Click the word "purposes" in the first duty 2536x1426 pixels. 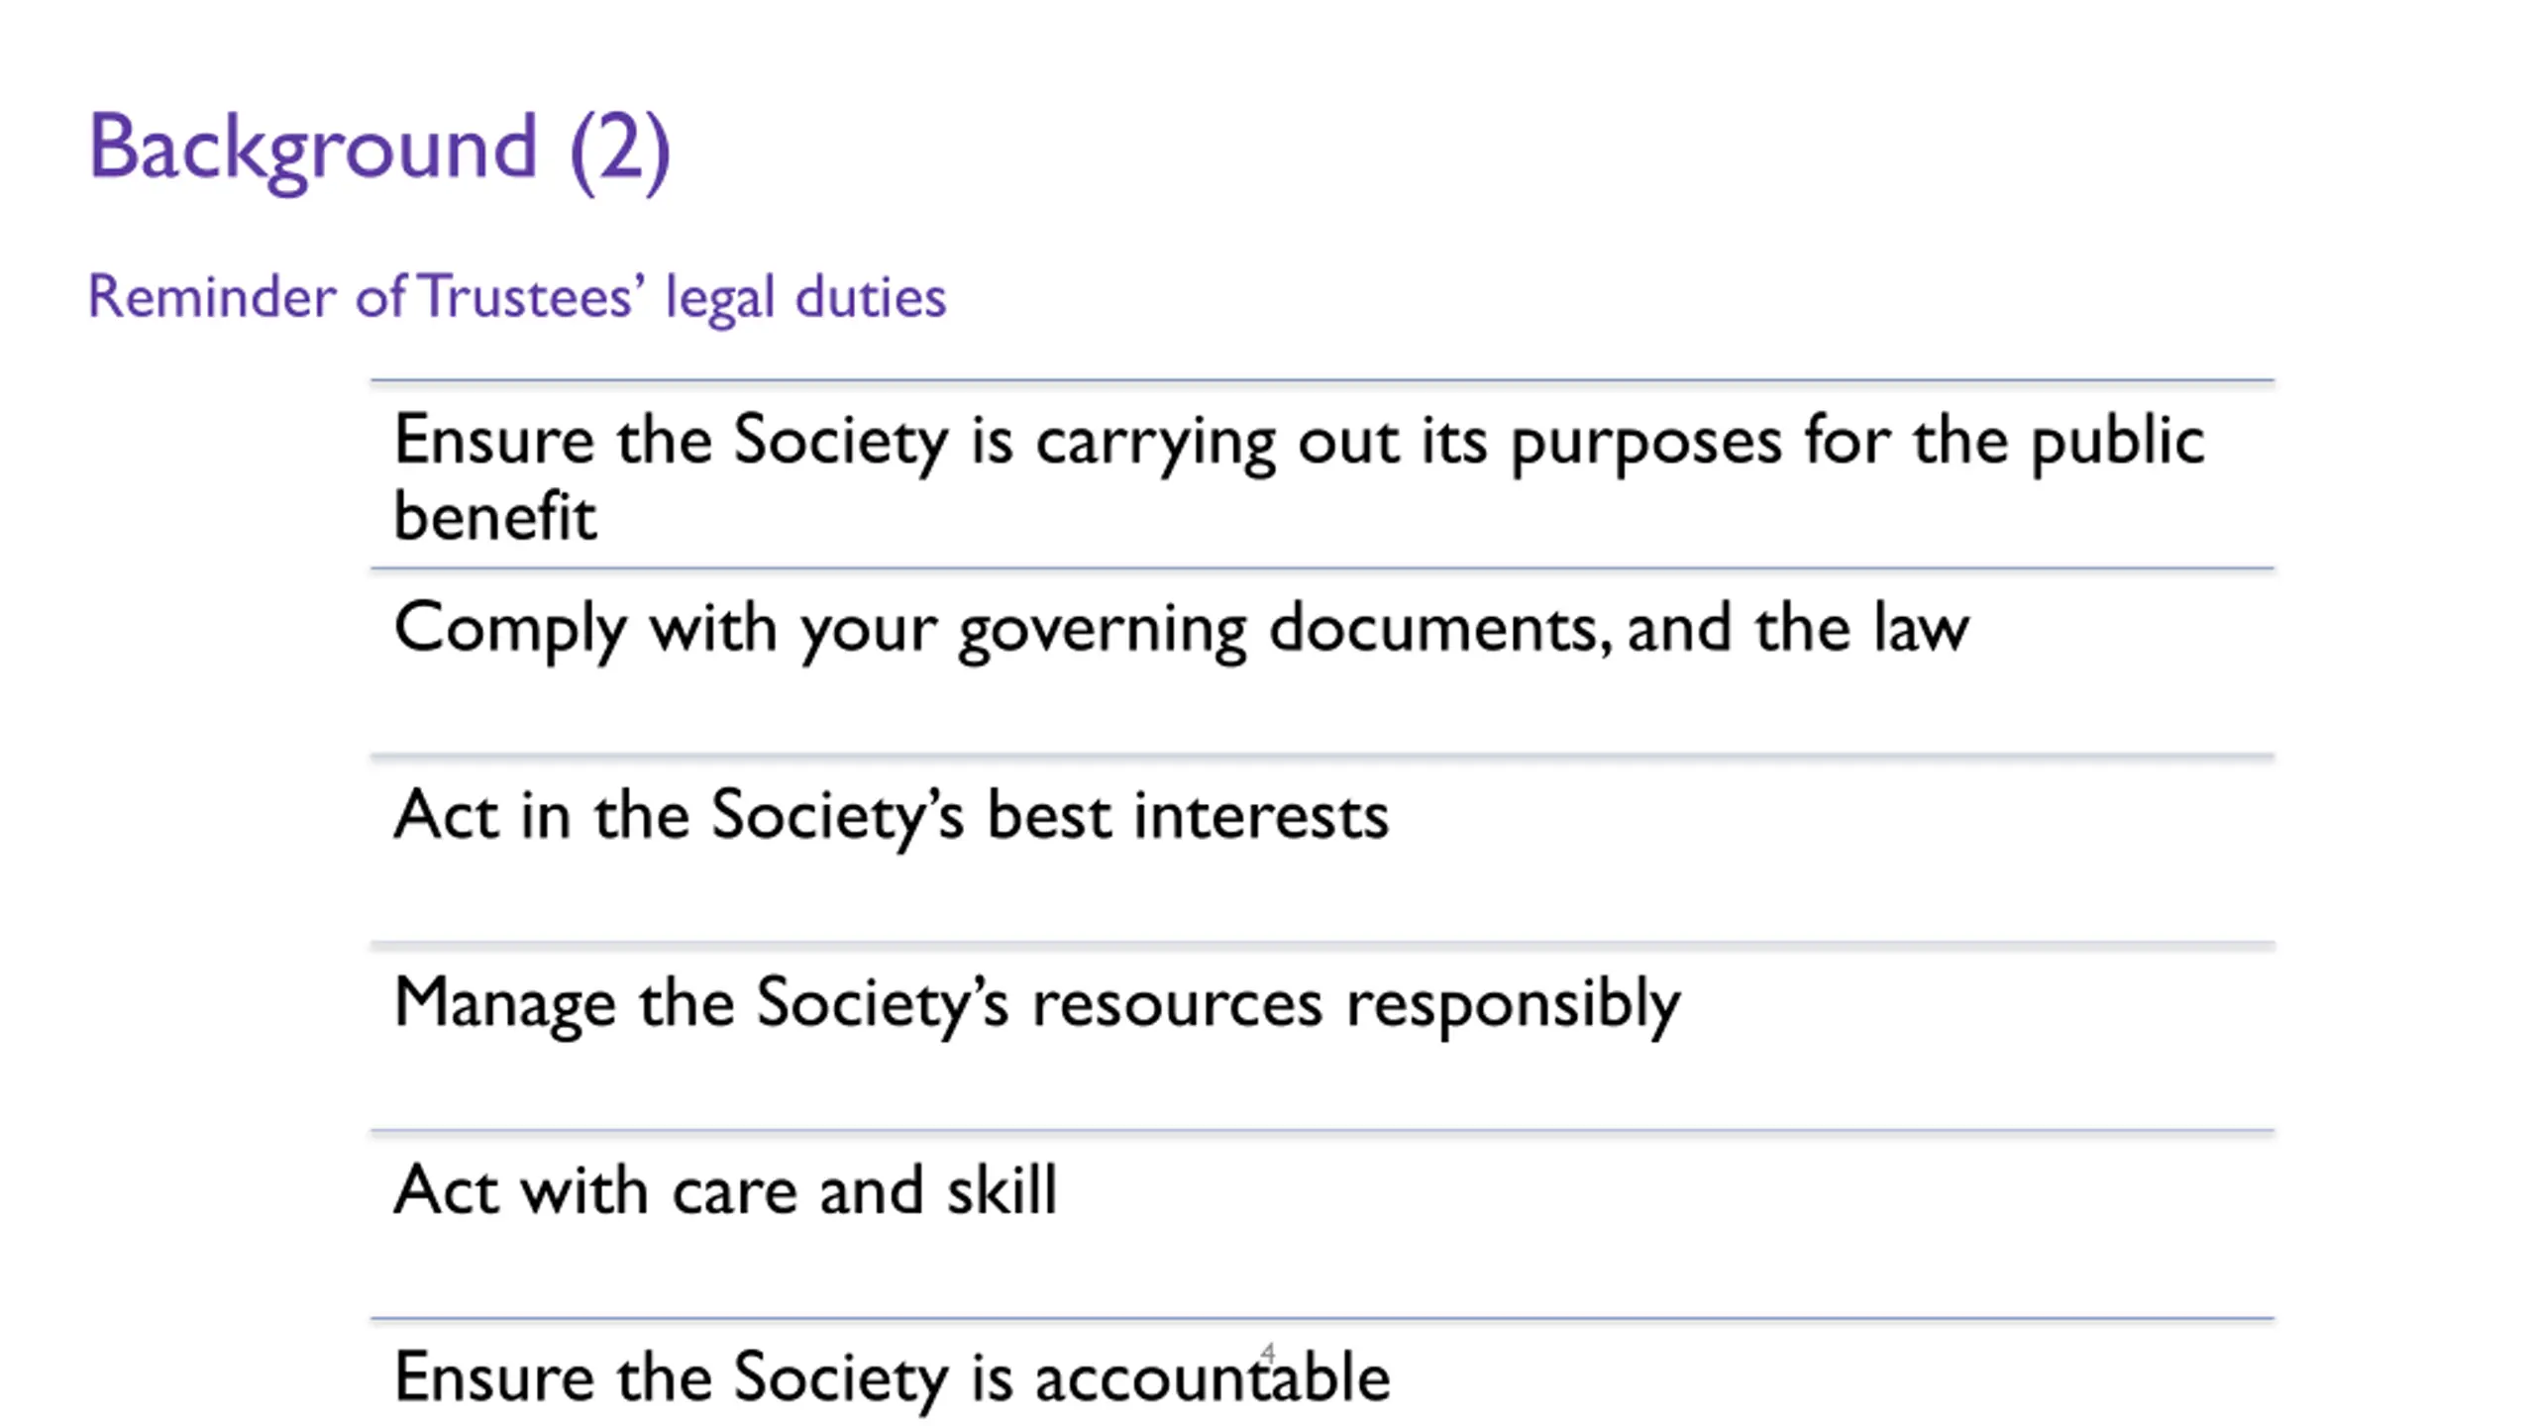1645,441
